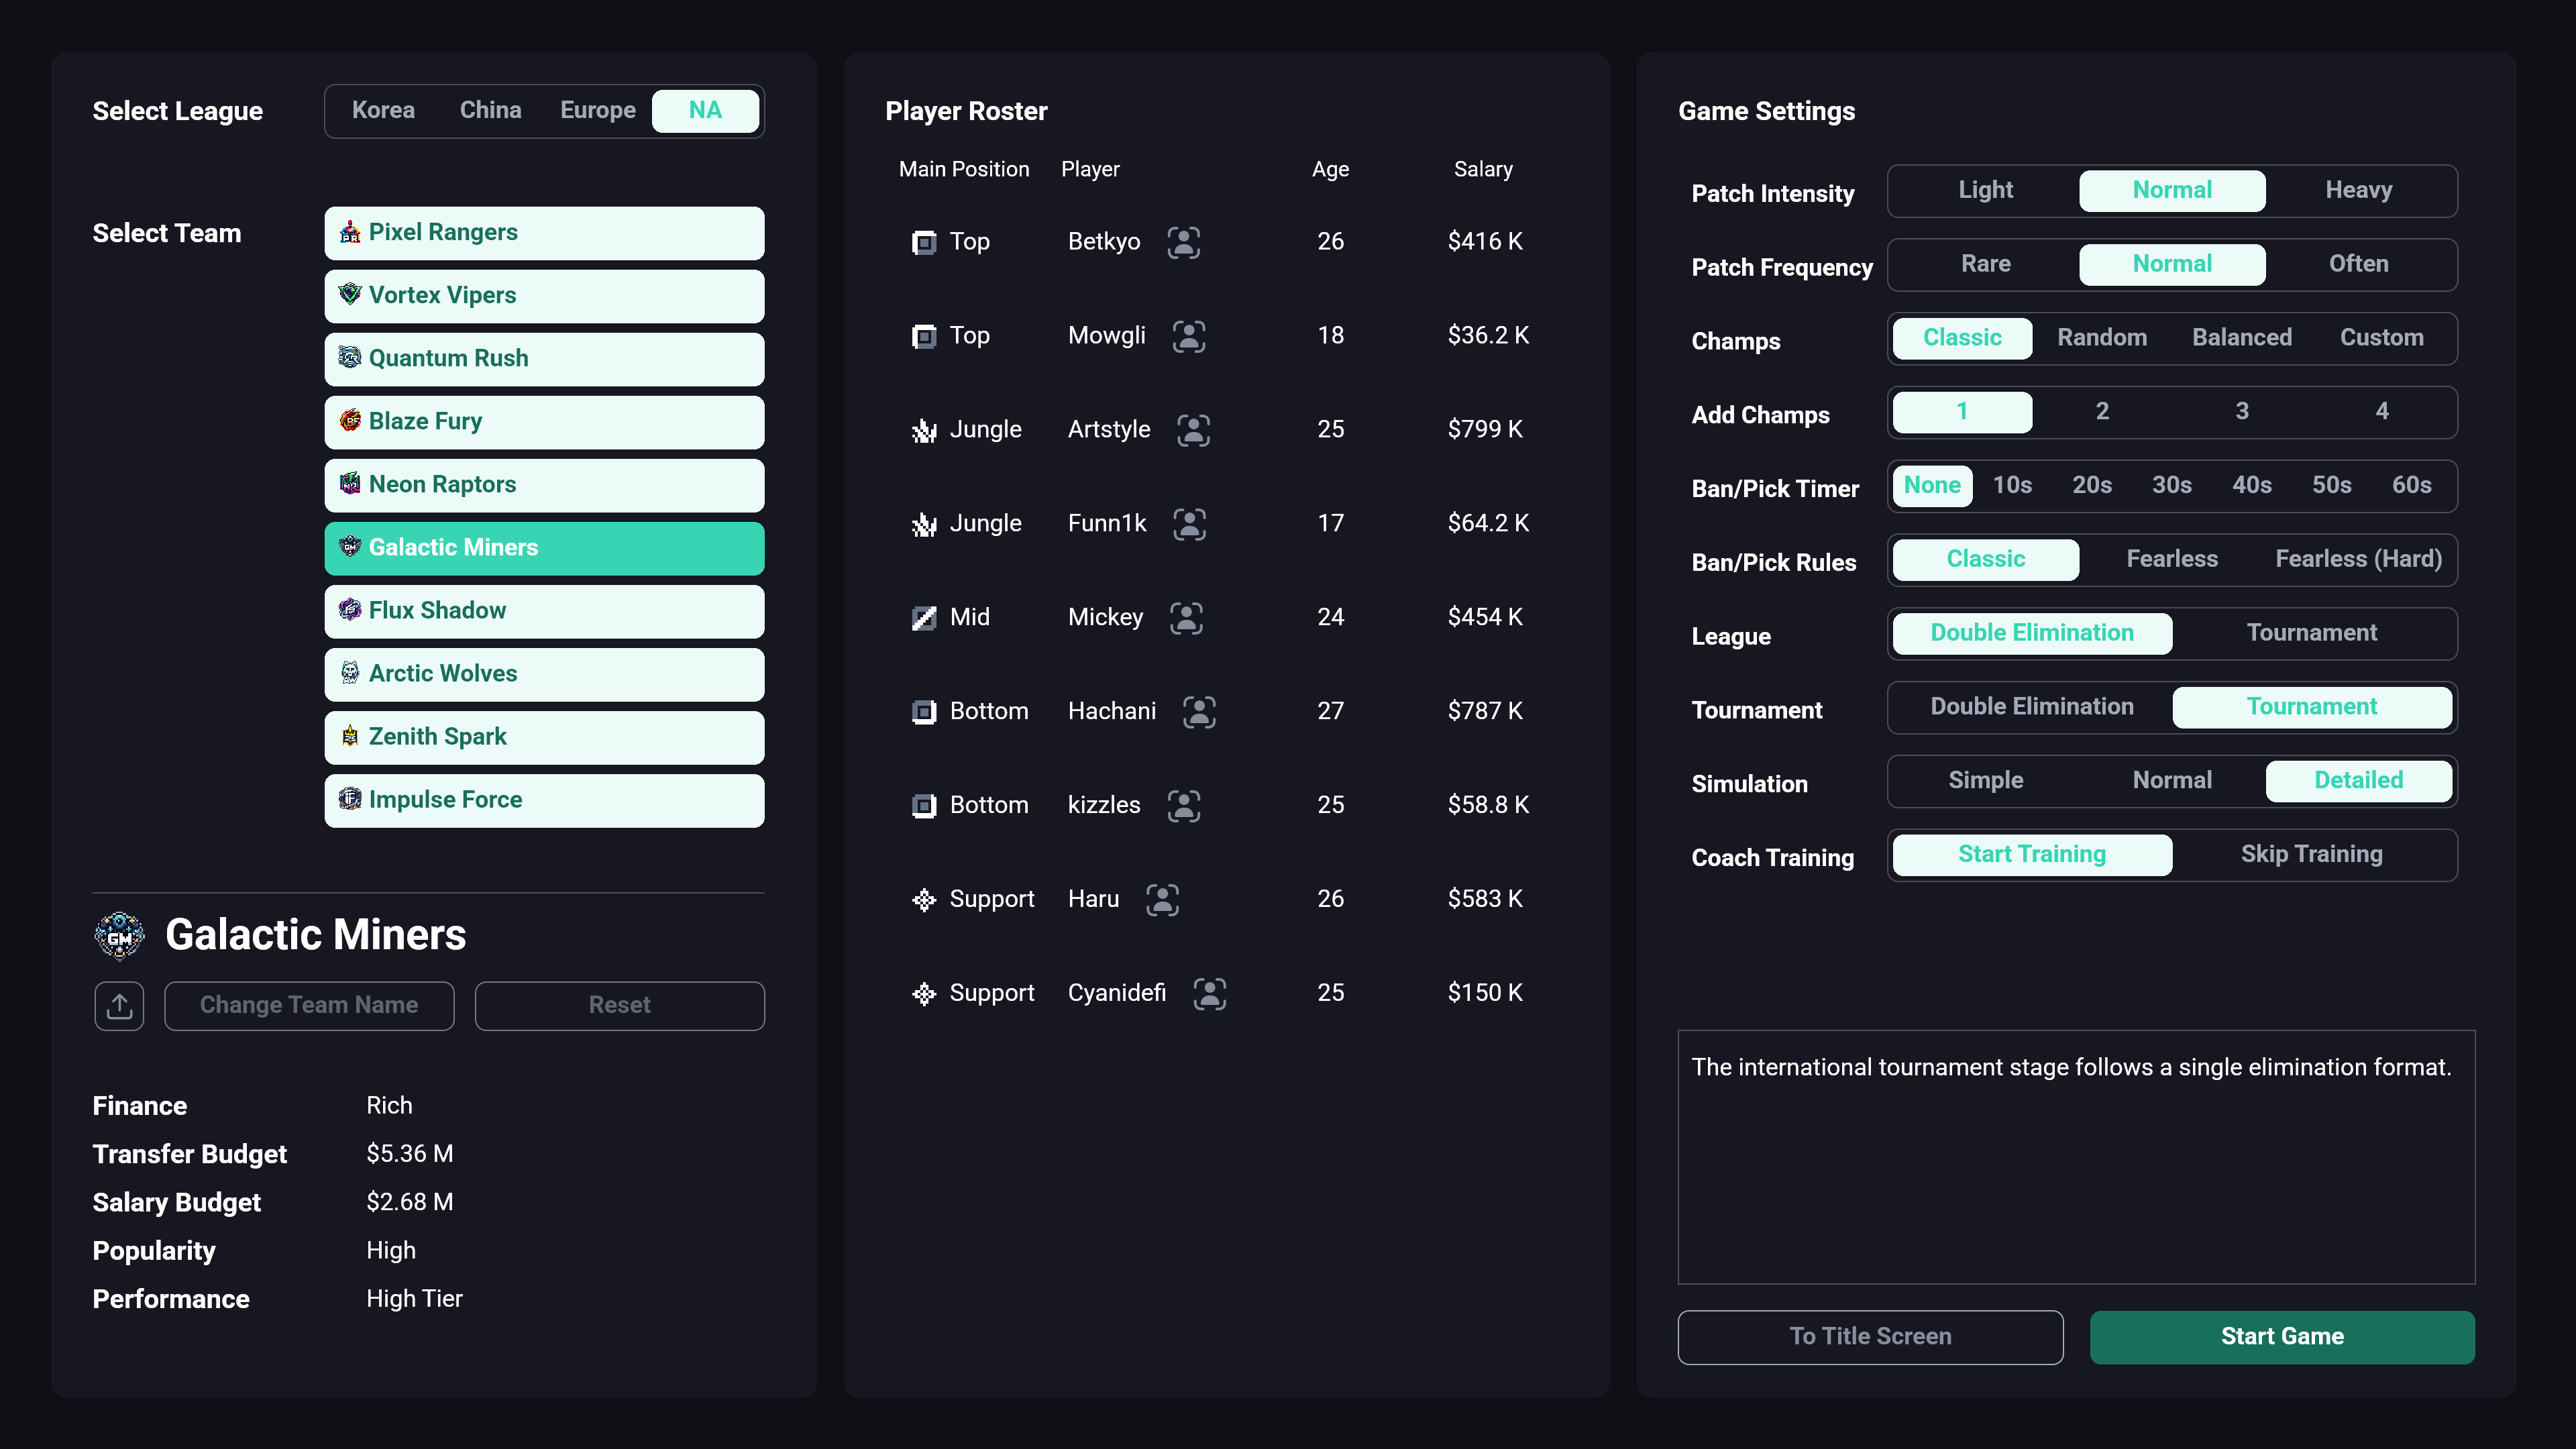The width and height of the screenshot is (2576, 1449).
Task: Set Patch Frequency to Rare
Action: click(1986, 264)
